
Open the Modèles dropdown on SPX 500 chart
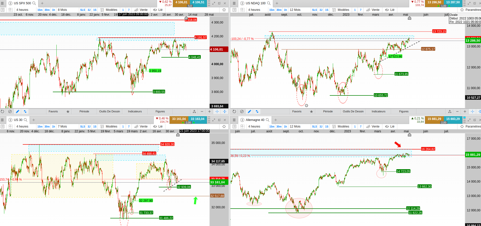[109, 10]
